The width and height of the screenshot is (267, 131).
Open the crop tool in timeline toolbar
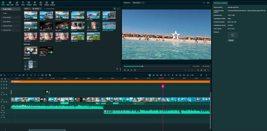point(31,75)
